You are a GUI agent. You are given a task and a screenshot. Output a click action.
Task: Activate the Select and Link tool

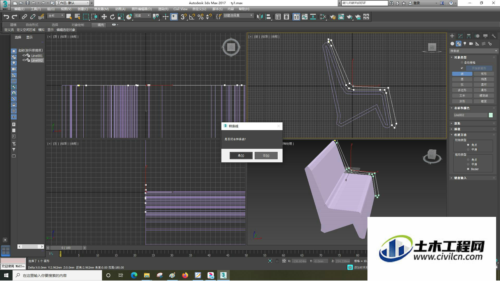click(24, 17)
